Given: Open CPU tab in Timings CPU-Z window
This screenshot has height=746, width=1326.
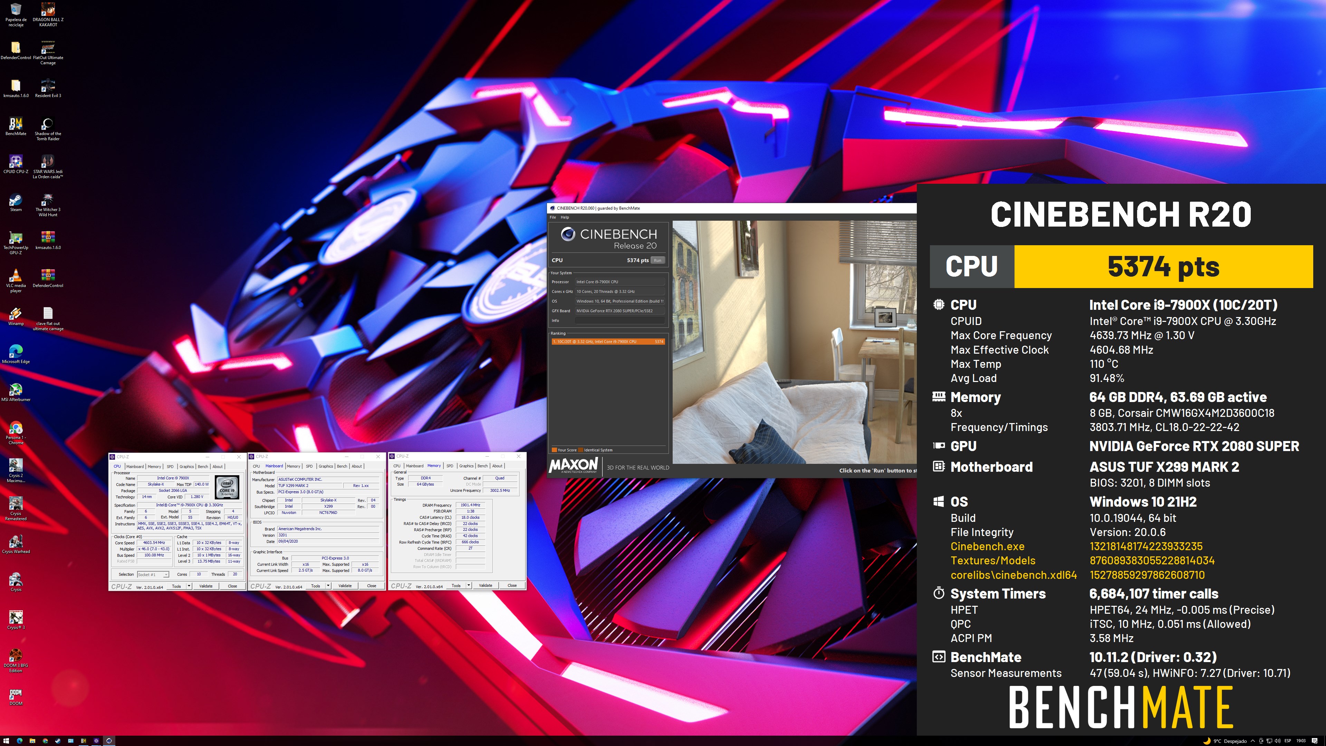Looking at the screenshot, I should [397, 466].
